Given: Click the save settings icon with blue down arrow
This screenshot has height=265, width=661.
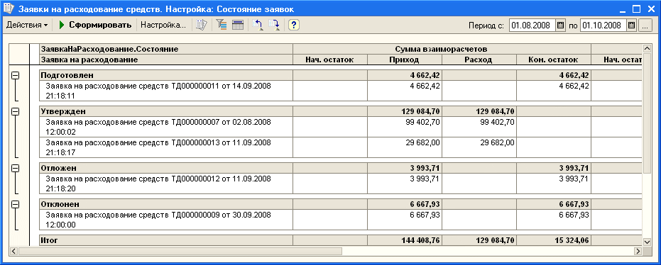Looking at the screenshot, I should (x=274, y=26).
